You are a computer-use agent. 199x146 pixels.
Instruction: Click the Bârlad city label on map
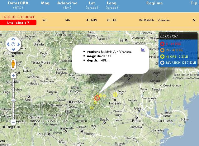pyautogui.click(x=128, y=75)
